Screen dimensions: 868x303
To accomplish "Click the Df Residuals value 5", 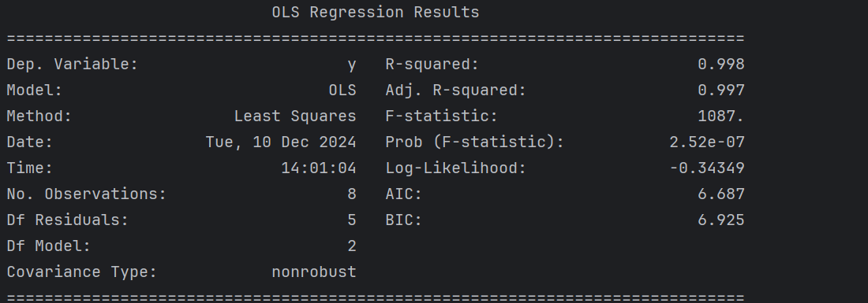I will (x=351, y=220).
